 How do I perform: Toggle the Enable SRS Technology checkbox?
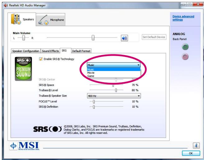tap(41, 59)
